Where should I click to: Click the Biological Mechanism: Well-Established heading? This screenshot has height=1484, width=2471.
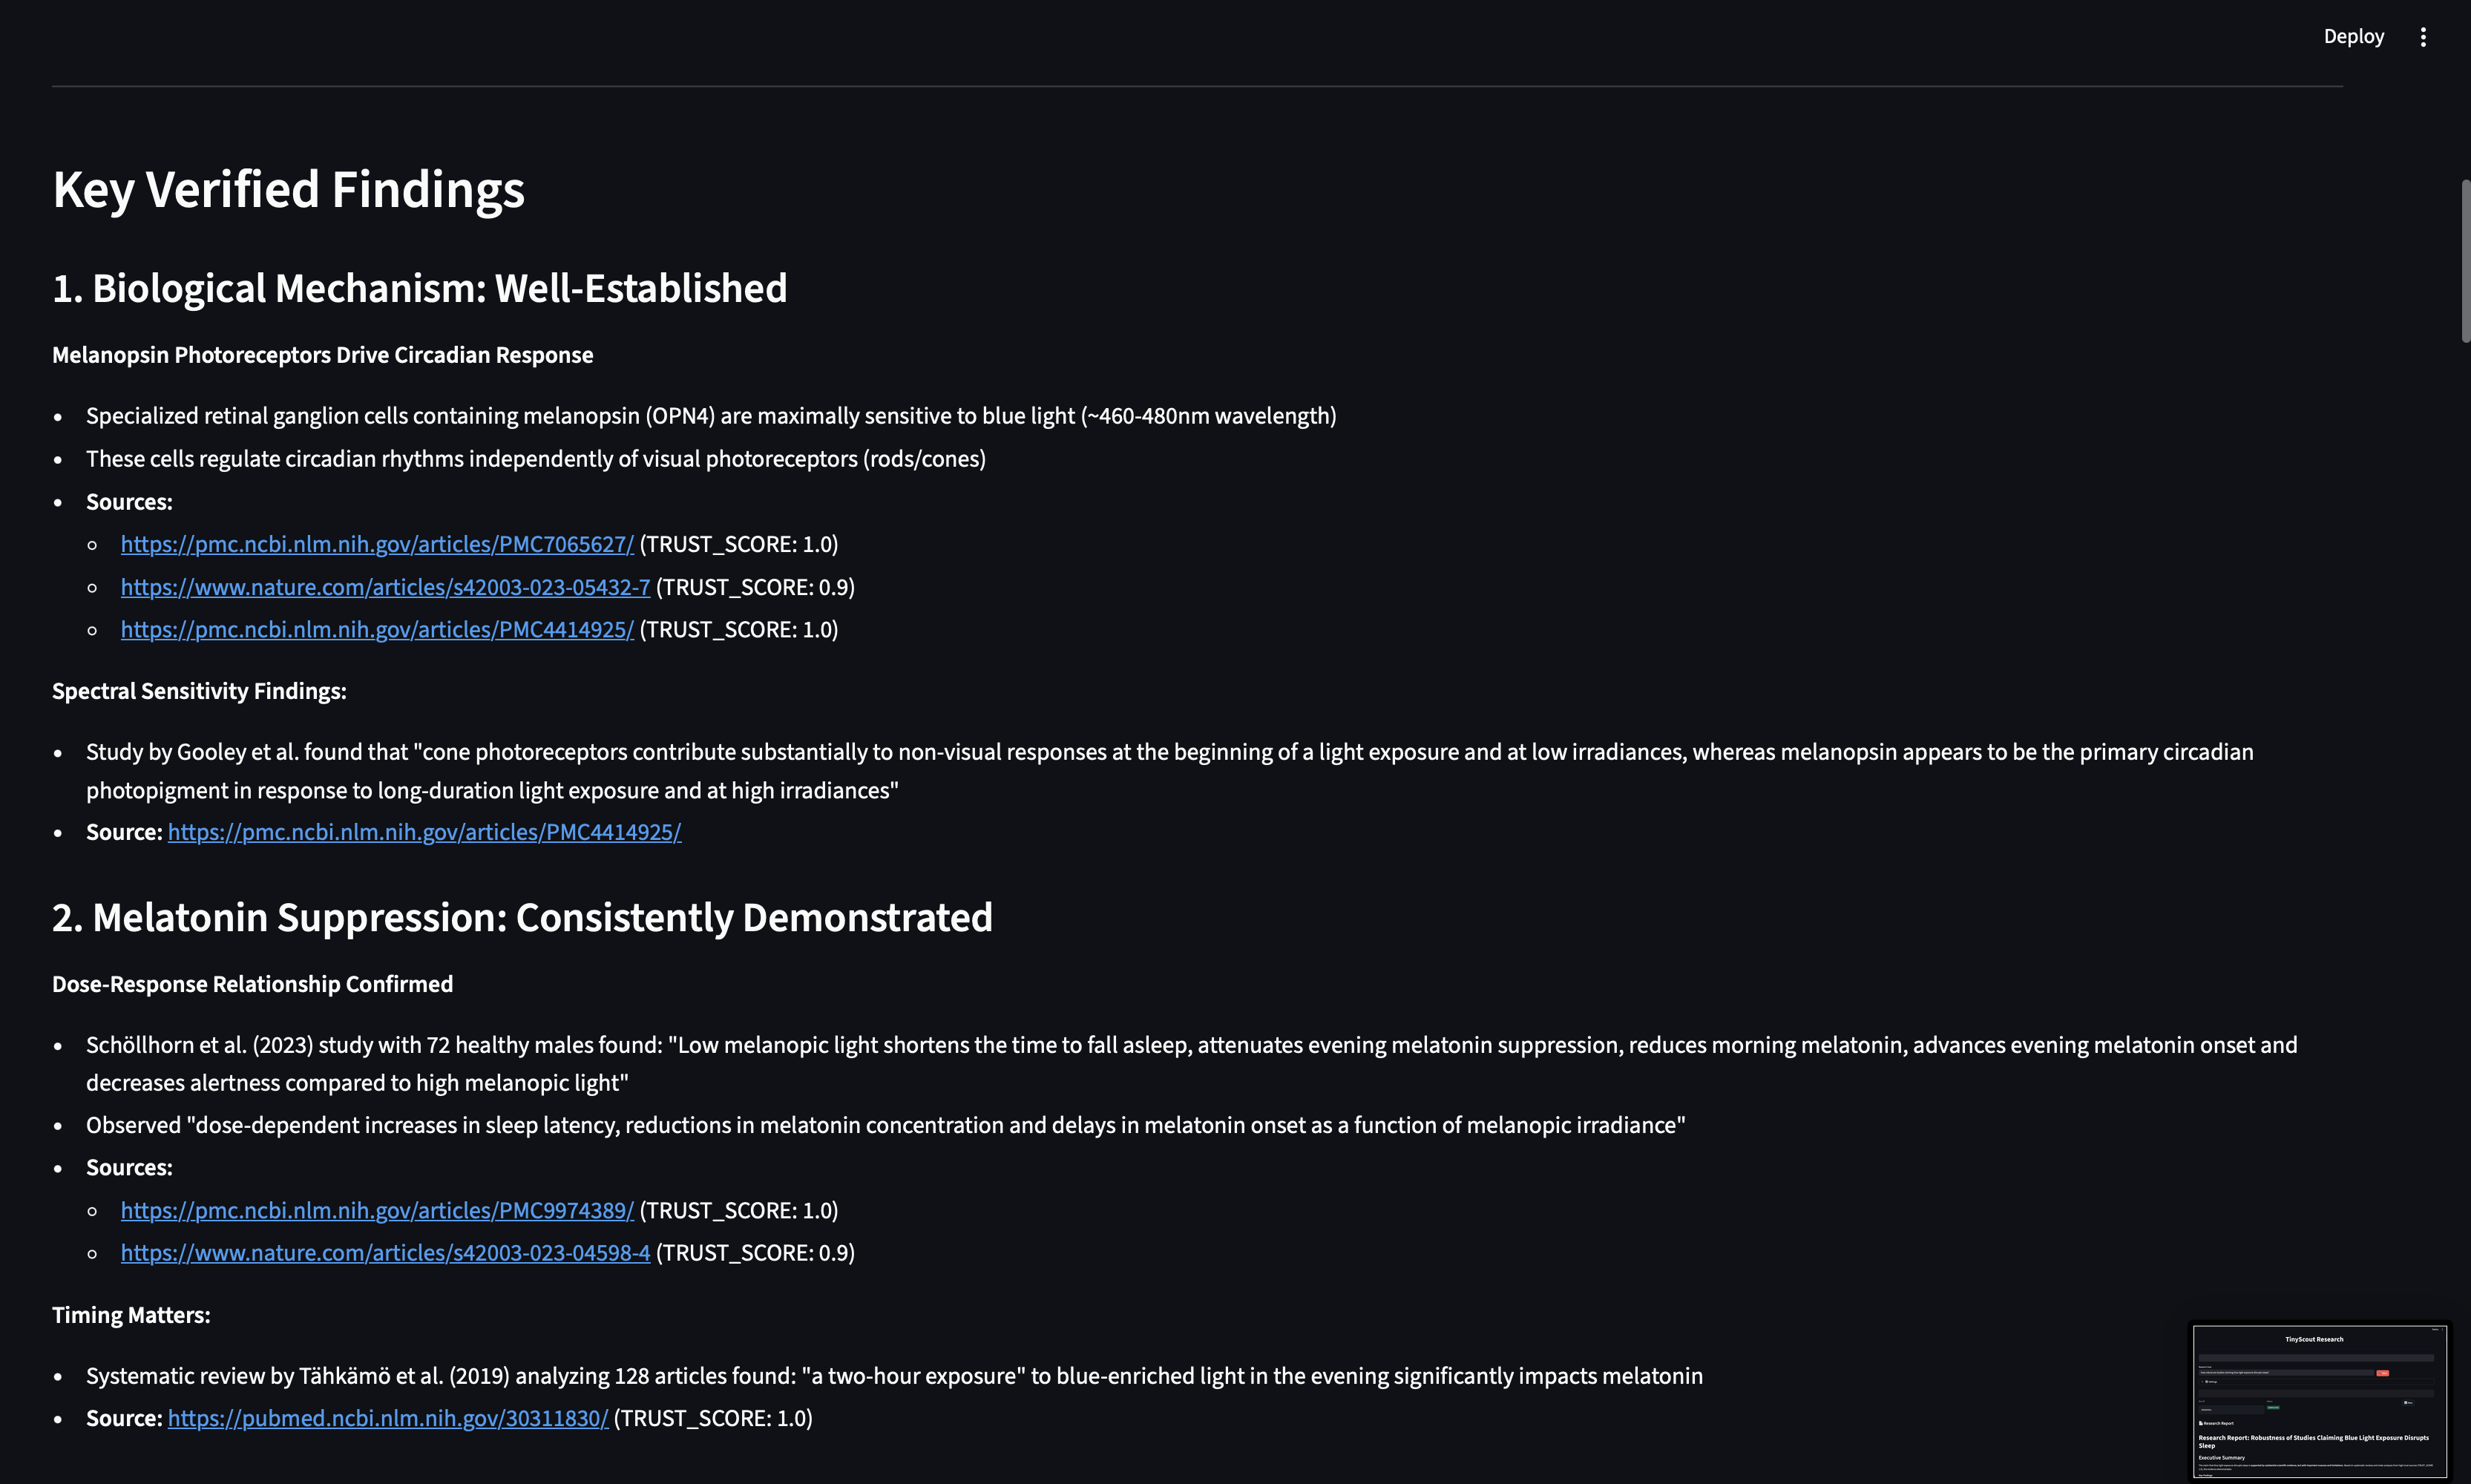pos(419,288)
